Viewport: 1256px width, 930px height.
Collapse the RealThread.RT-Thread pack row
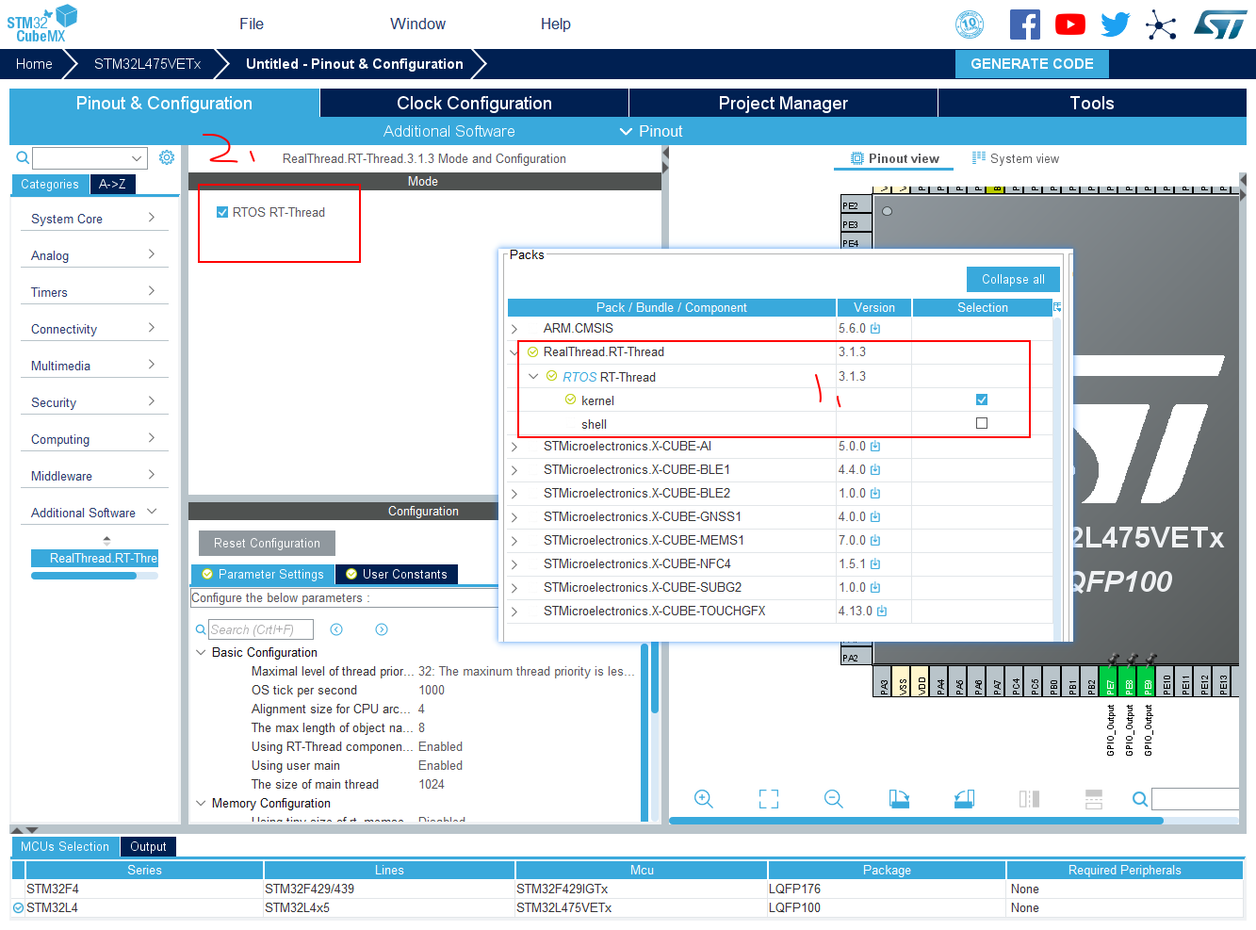514,352
